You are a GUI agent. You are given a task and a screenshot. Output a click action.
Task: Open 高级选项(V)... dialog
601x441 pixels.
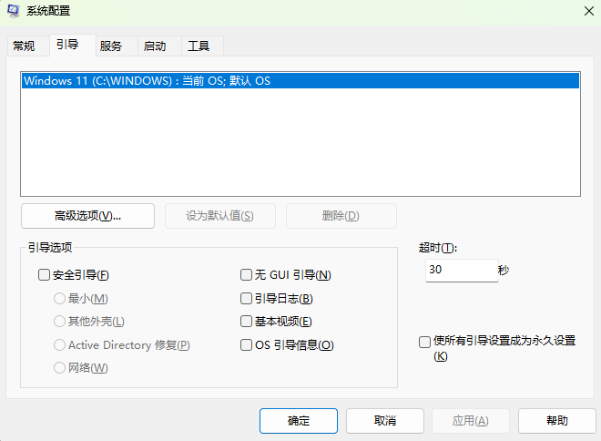coord(87,216)
